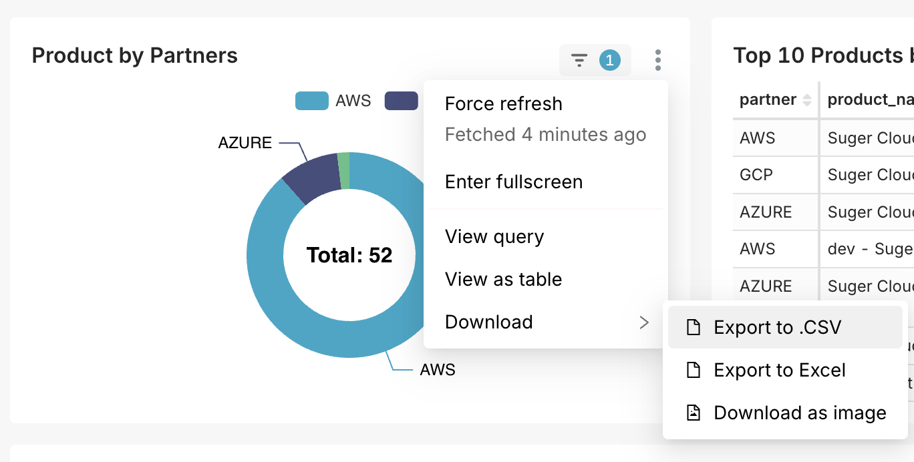Click Export to Excel
This screenshot has height=462, width=914.
[x=780, y=370]
